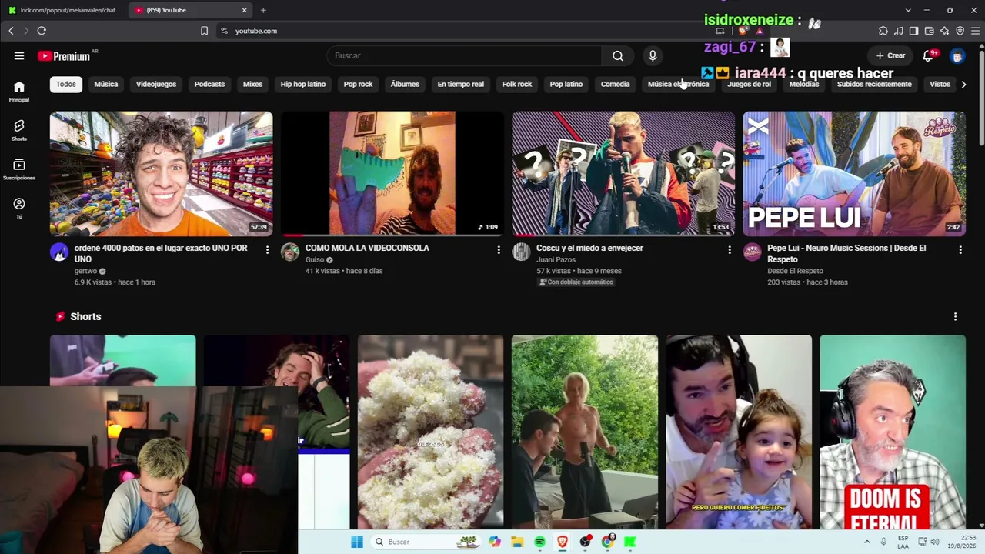Open Chrome from the taskbar
Screen dimensions: 985x554
(608, 542)
